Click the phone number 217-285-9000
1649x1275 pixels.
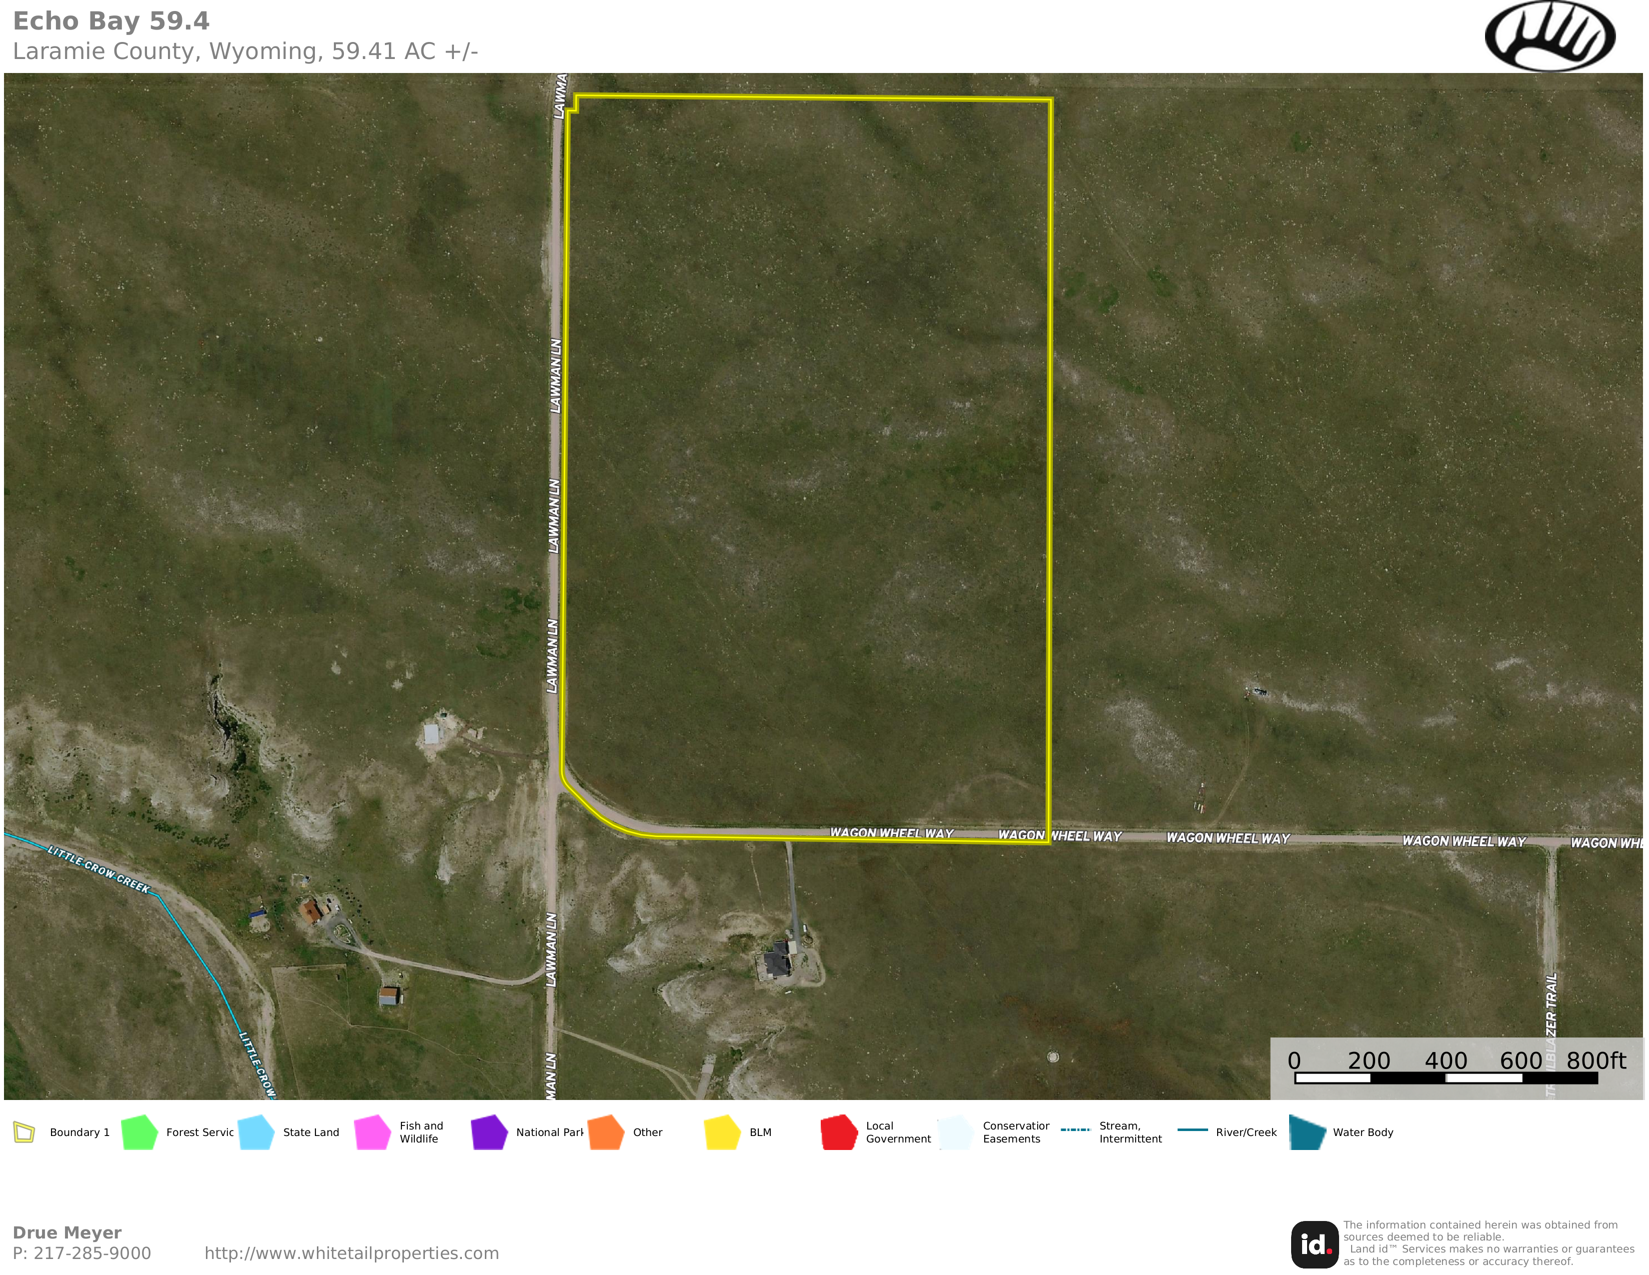point(92,1253)
